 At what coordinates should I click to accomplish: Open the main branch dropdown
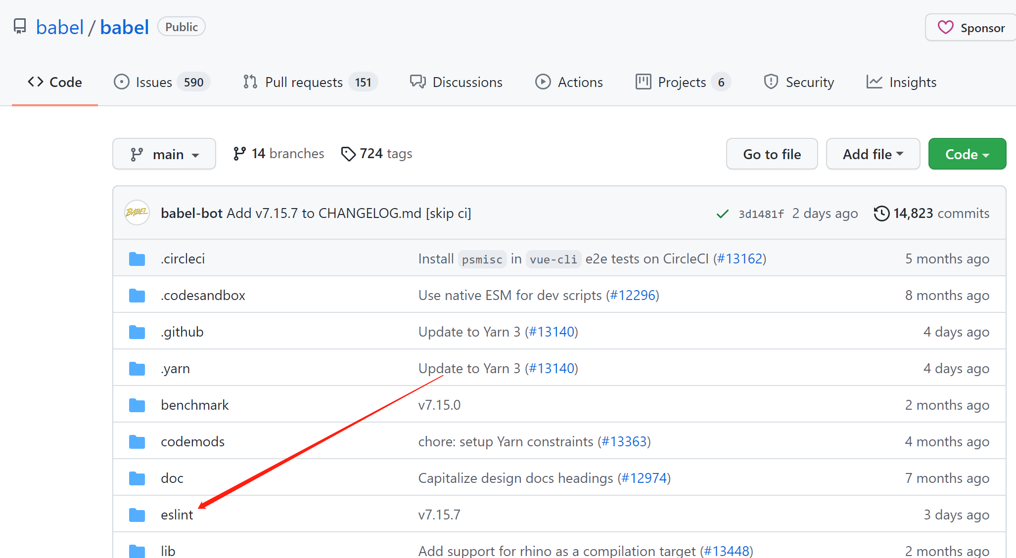point(164,154)
